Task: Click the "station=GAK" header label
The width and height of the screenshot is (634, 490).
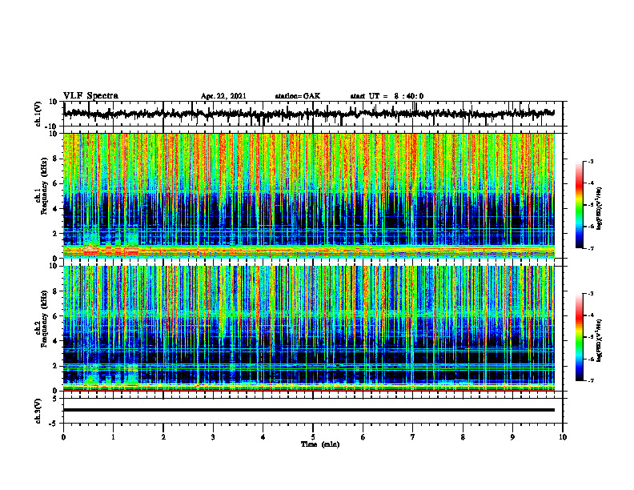Action: 298,96
